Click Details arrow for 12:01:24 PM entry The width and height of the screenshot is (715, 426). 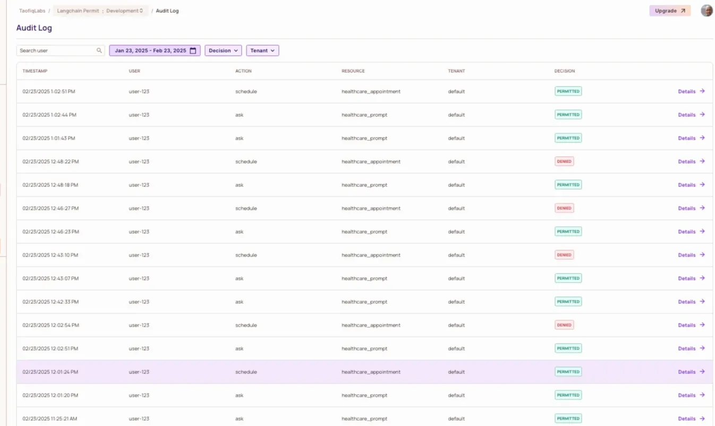(702, 372)
